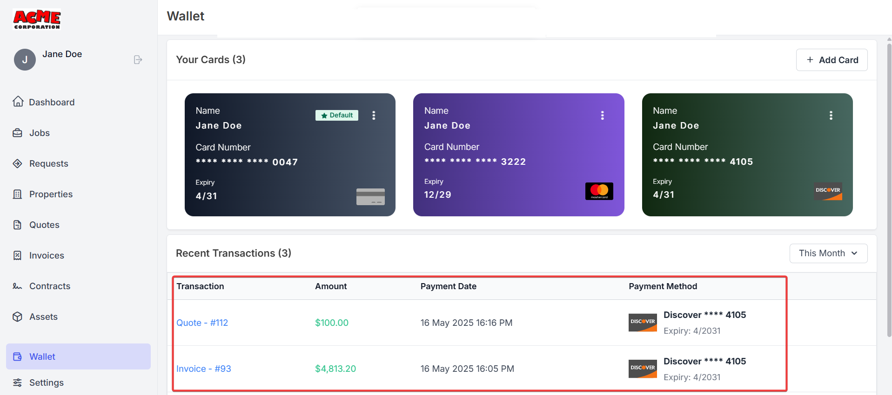Click the Jobs briefcase icon

18,133
